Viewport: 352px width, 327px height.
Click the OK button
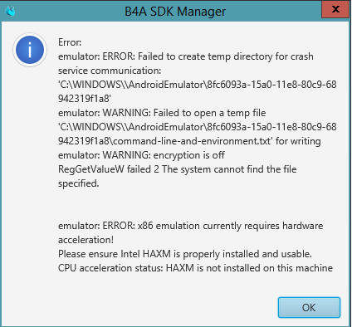(309, 307)
